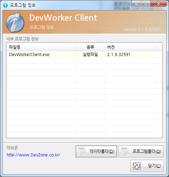Minimize the 프로그램 정보 window

pos(136,4)
